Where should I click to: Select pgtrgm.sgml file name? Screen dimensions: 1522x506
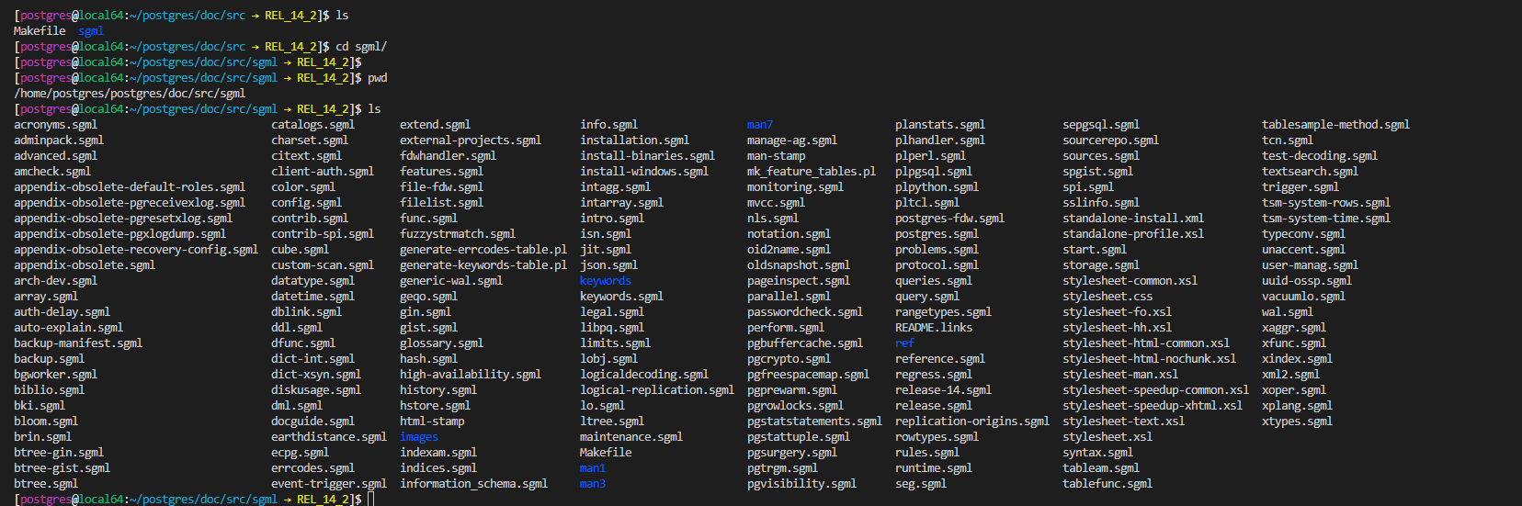pos(782,468)
